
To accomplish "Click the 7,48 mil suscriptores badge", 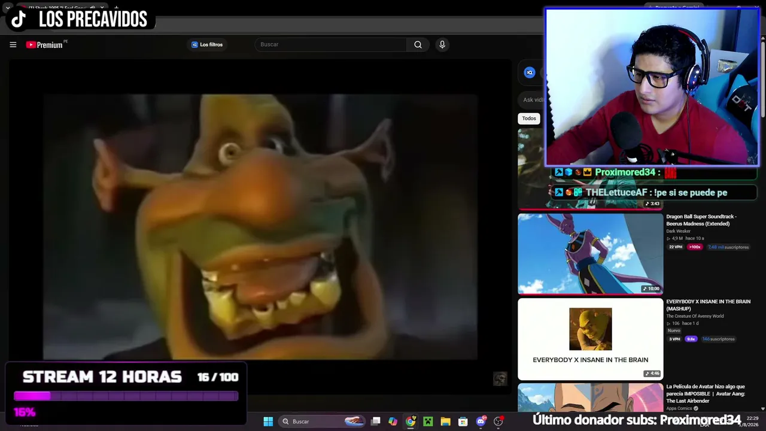I will point(728,247).
